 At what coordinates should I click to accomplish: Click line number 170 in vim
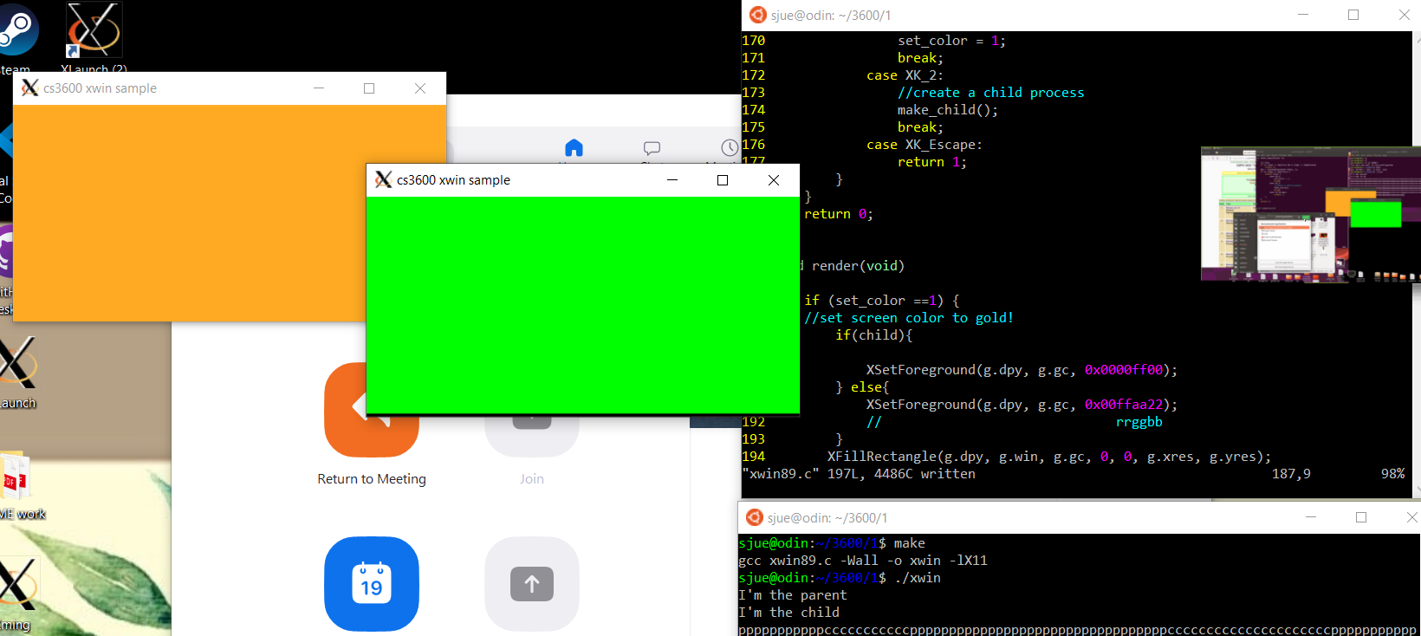[754, 41]
